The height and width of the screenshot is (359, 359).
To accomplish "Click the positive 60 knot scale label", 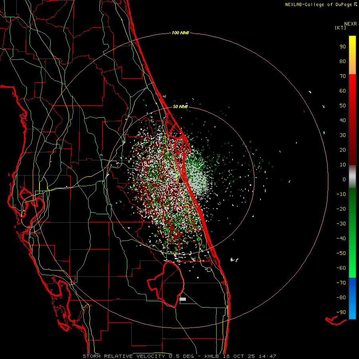I will click(x=343, y=91).
